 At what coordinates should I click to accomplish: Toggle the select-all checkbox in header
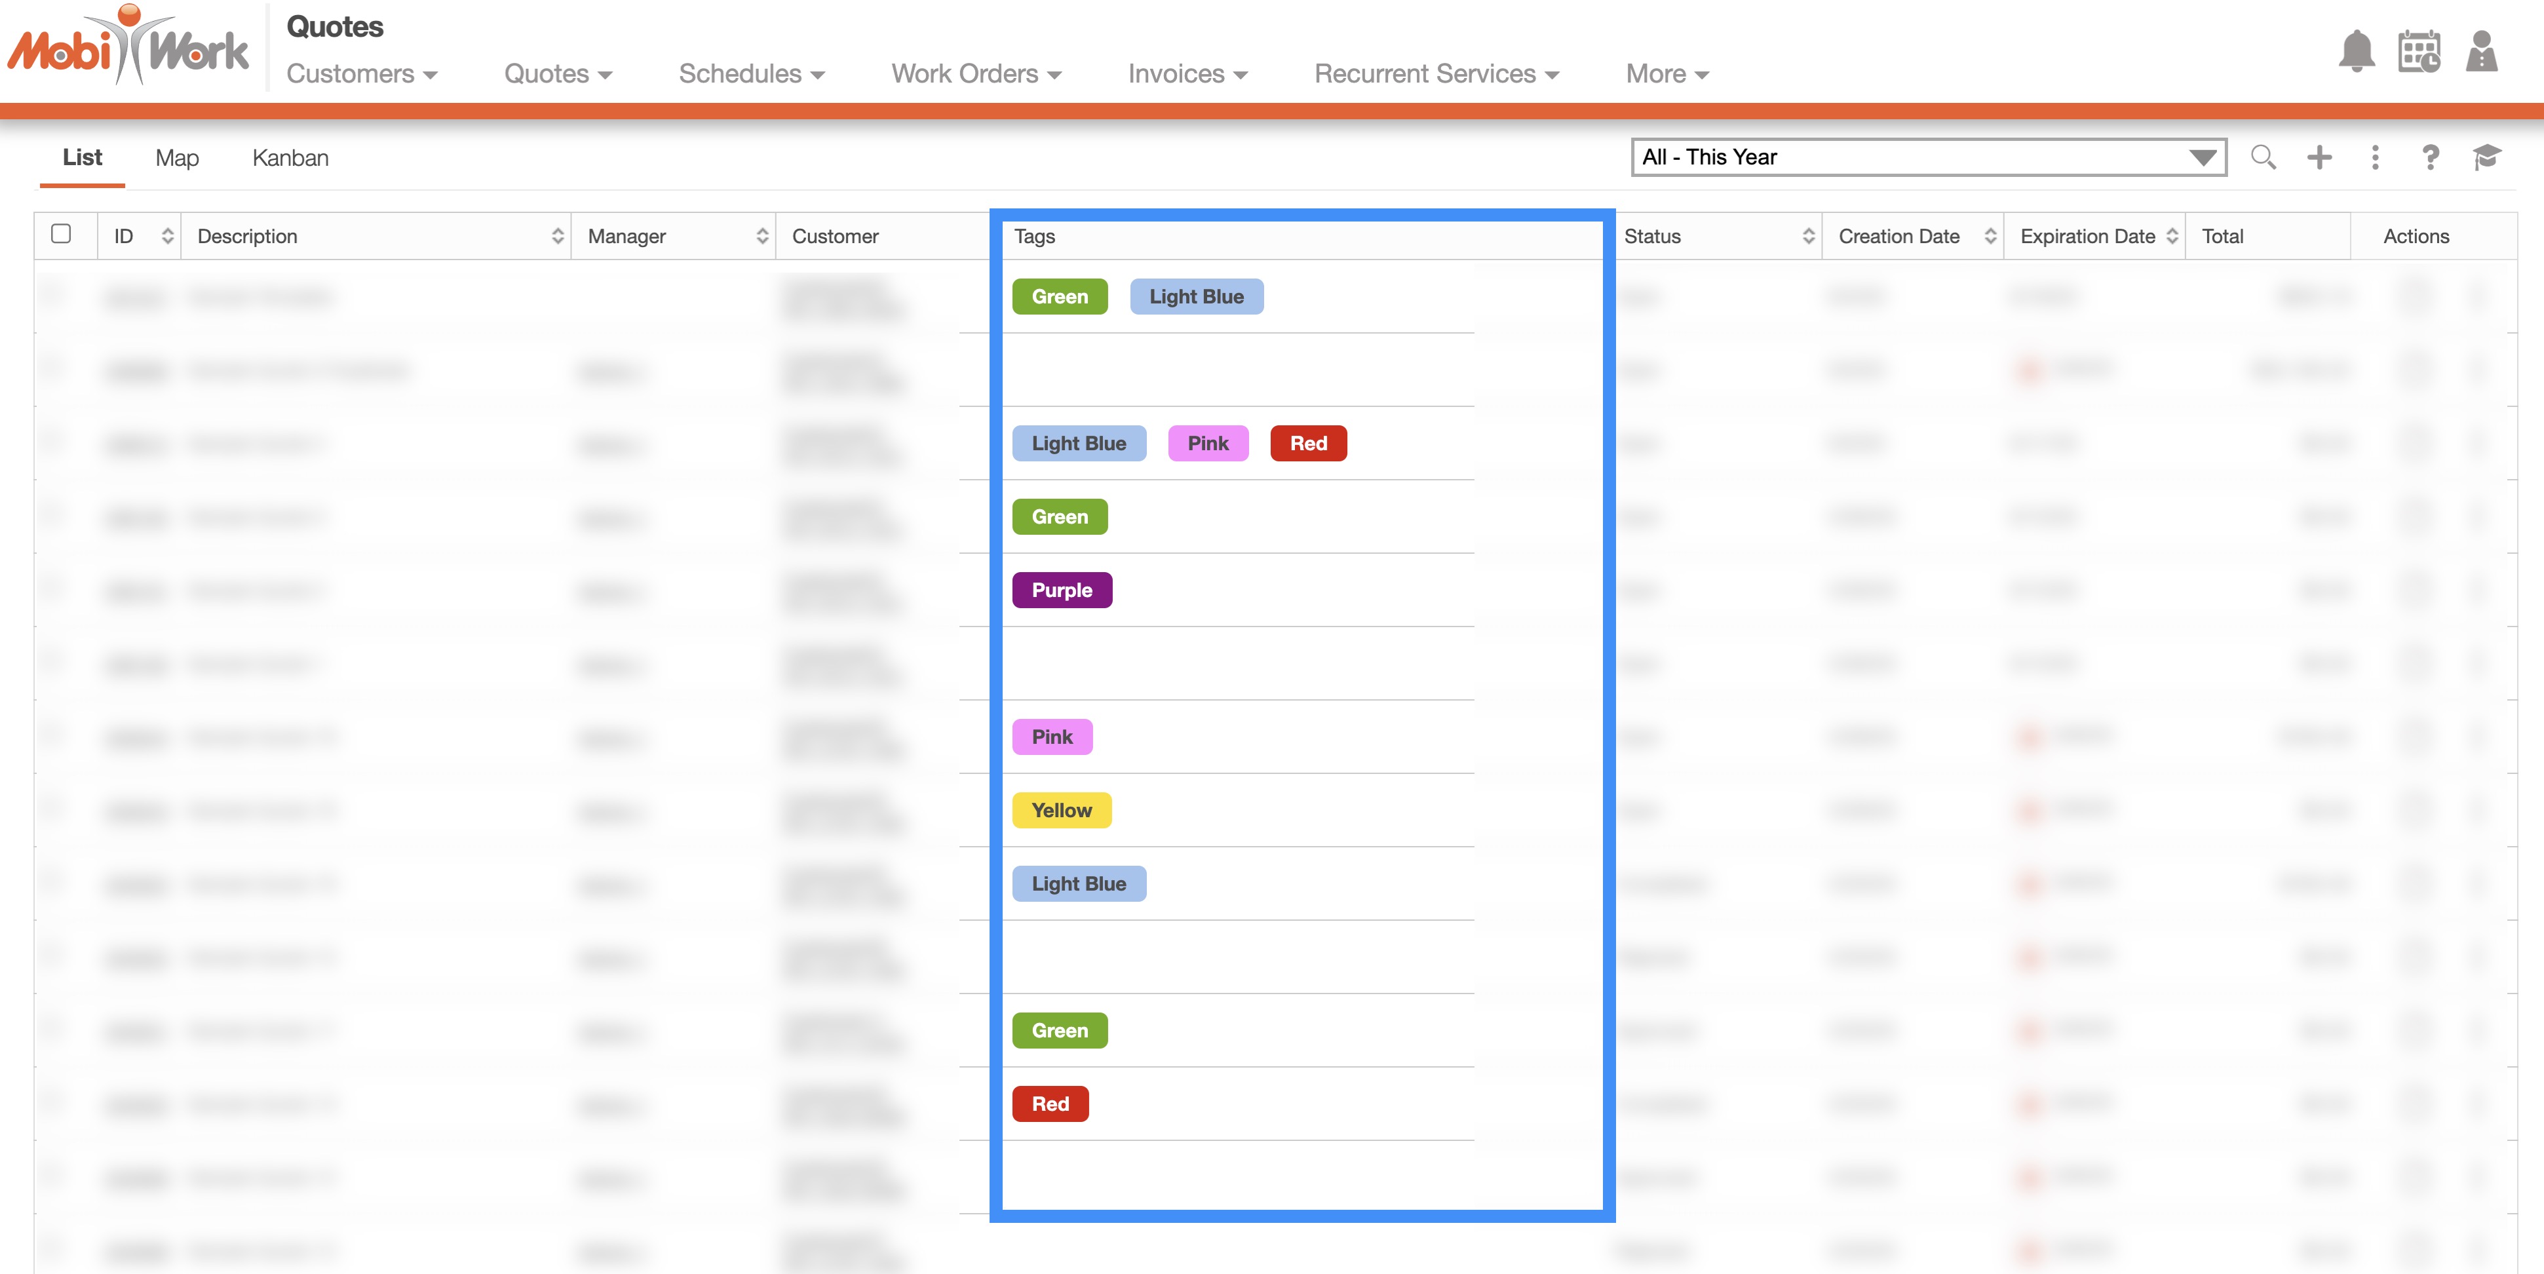click(61, 234)
